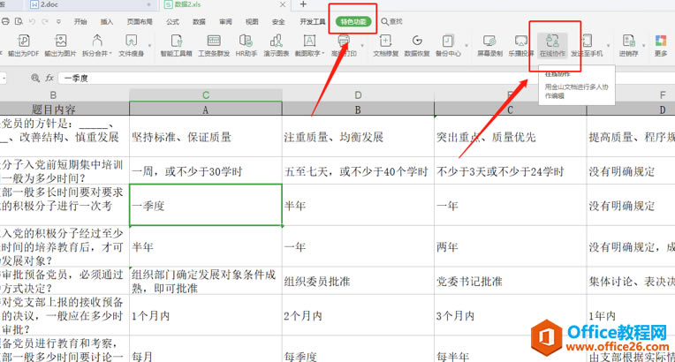Select column D header
Viewport: 675px width, 362px height.
358,95
